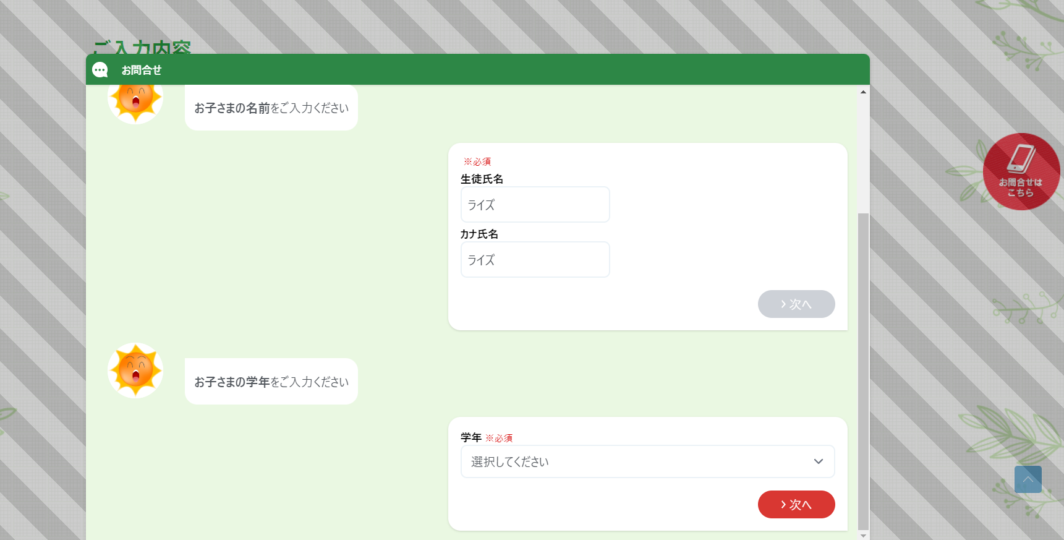Screen dimensions: 1064x540
Task: Click the blue back-to-top arrow icon
Action: [1028, 479]
